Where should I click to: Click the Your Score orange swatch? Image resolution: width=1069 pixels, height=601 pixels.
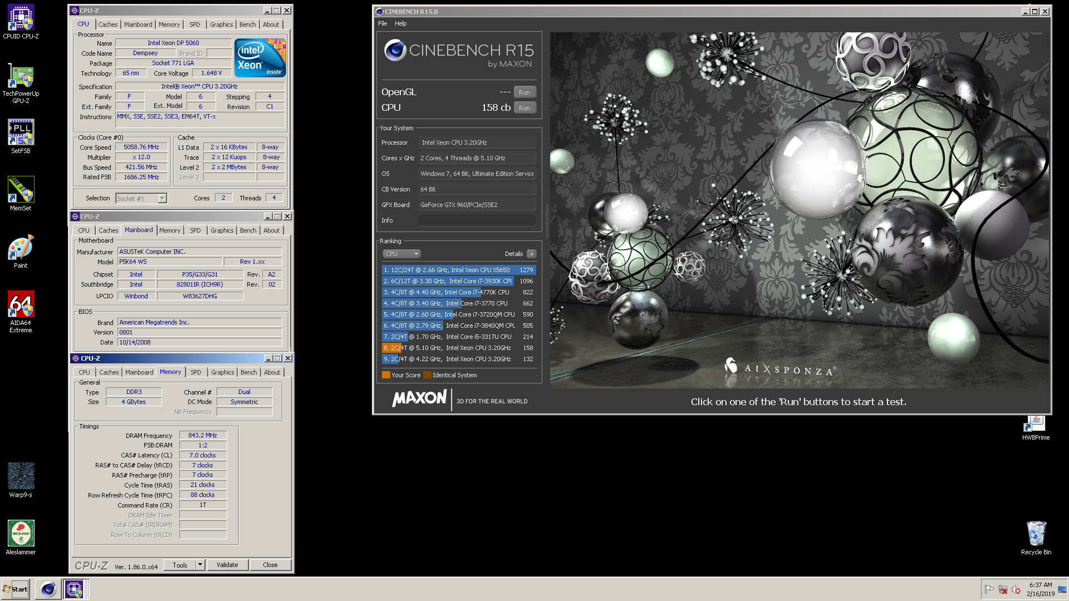386,375
